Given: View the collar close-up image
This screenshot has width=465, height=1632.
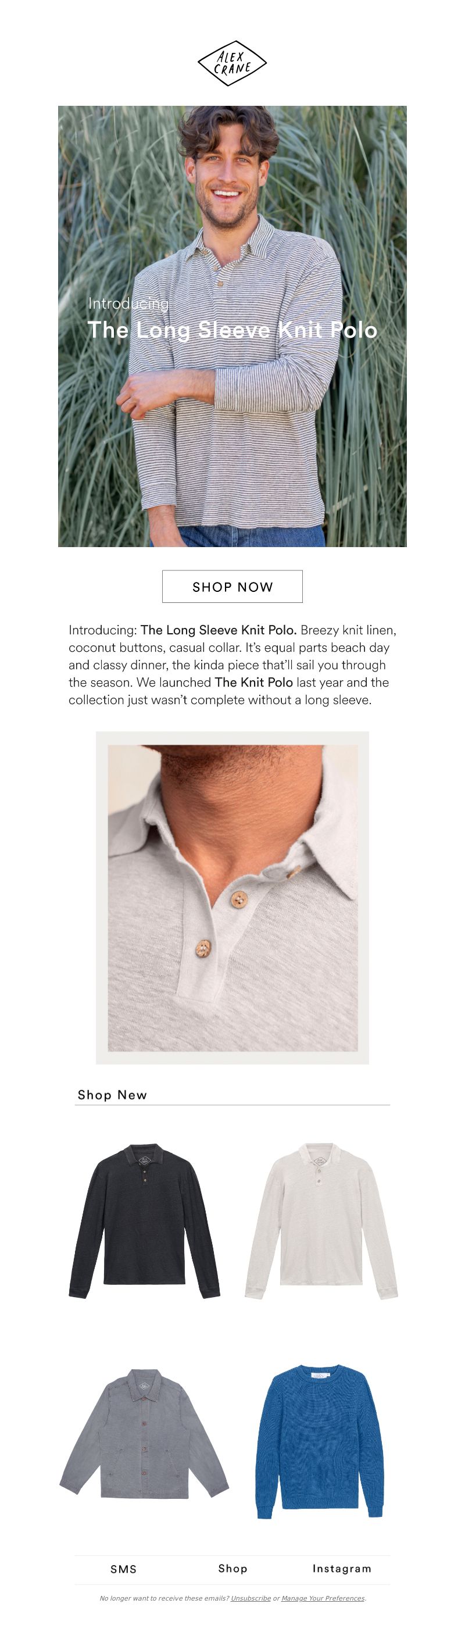Looking at the screenshot, I should tap(233, 898).
